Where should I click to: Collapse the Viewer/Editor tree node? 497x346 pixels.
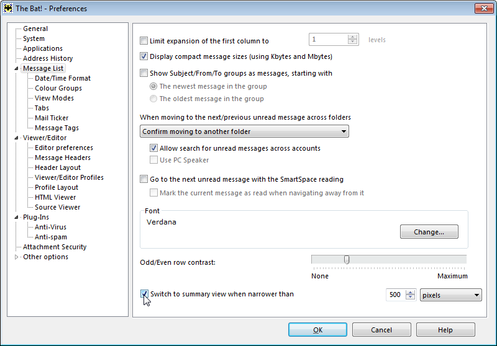pos(16,138)
